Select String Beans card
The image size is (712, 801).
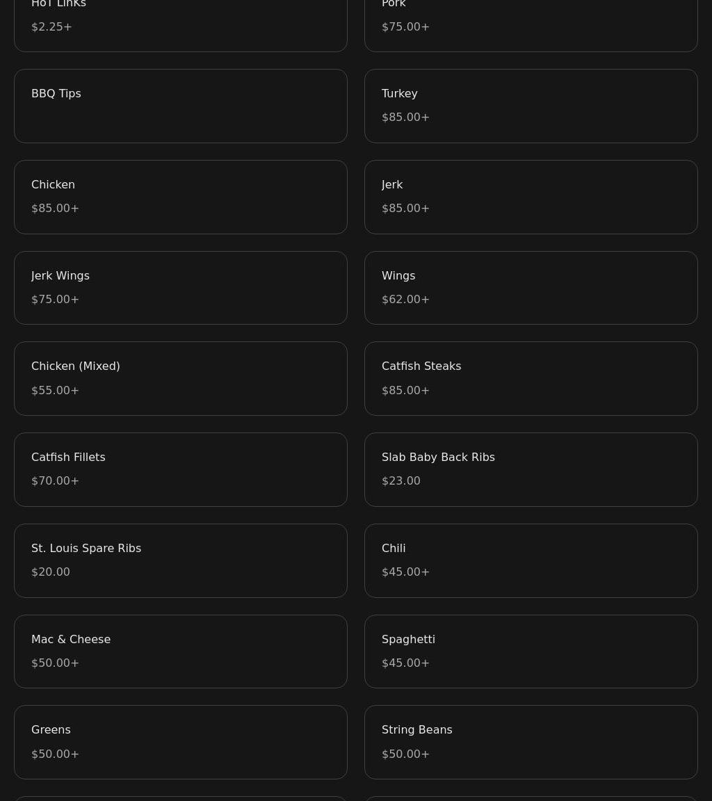(531, 743)
